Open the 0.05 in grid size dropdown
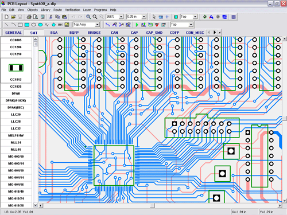The height and width of the screenshot is (215, 287). pos(144,17)
